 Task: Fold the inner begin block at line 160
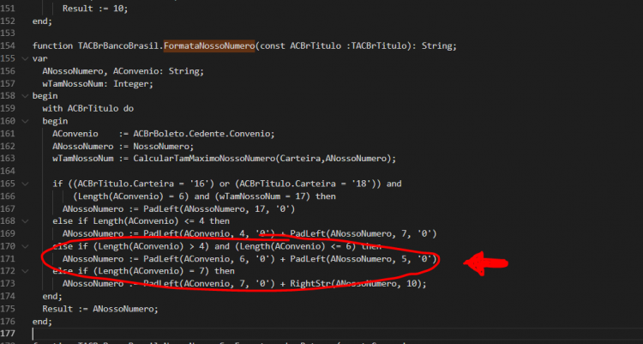pos(25,121)
